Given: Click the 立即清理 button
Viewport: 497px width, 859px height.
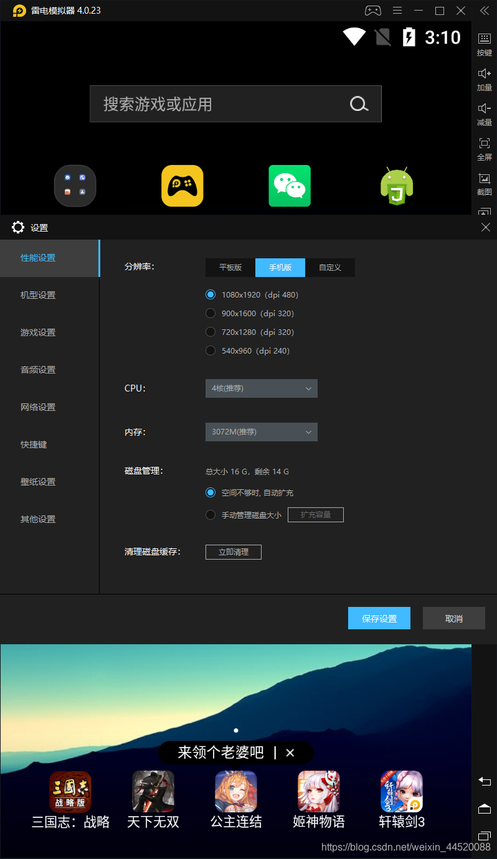Looking at the screenshot, I should click(x=234, y=552).
